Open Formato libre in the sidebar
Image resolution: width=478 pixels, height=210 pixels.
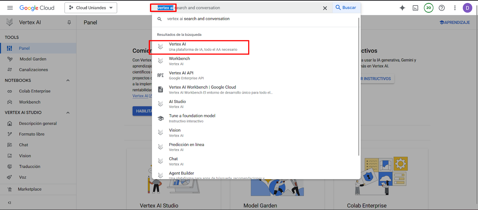[38, 134]
